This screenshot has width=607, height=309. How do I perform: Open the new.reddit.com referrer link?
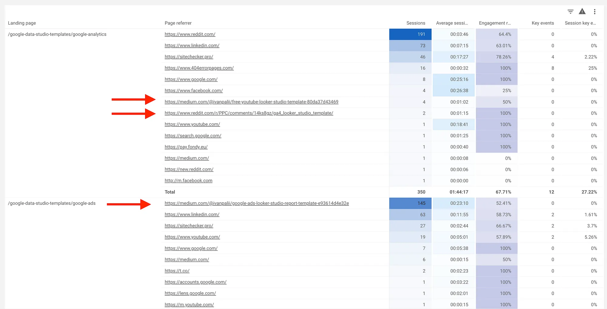click(x=189, y=169)
